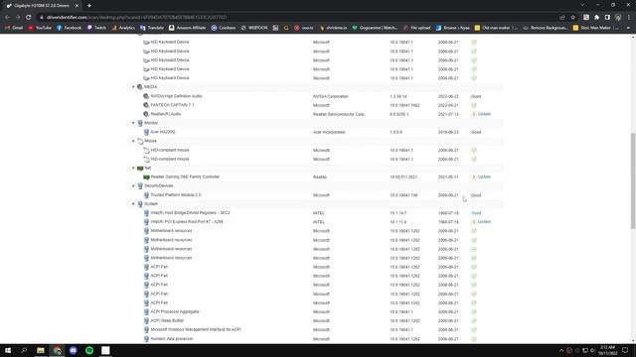The image size is (636, 357).
Task: Open the notification center icon
Action: tap(625, 350)
